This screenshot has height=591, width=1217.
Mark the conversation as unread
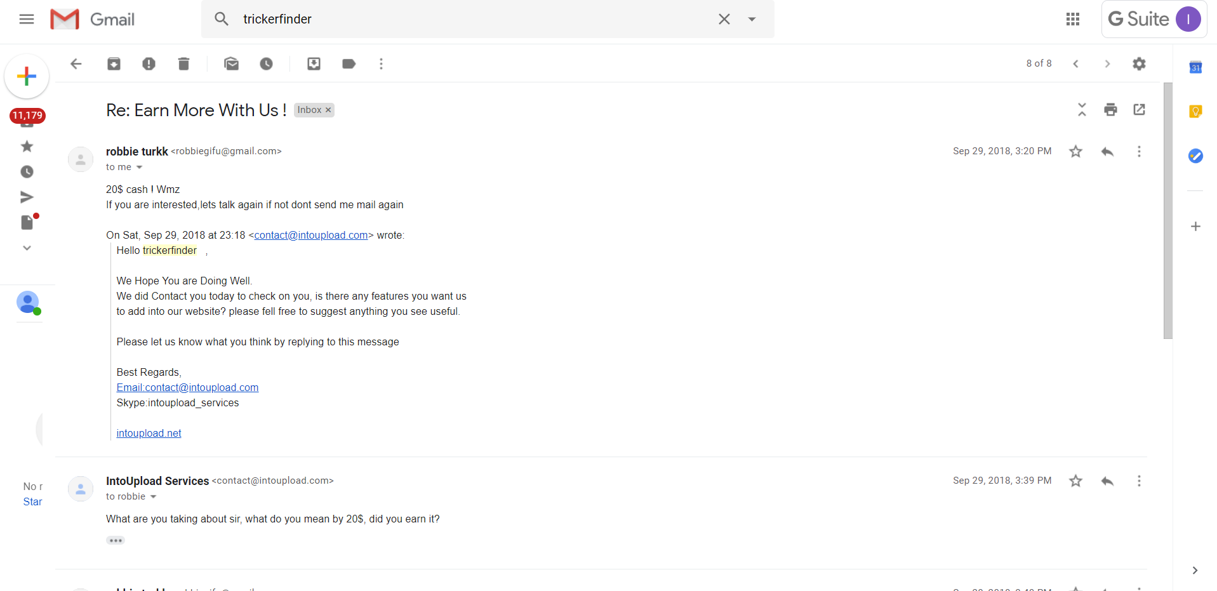pos(231,63)
